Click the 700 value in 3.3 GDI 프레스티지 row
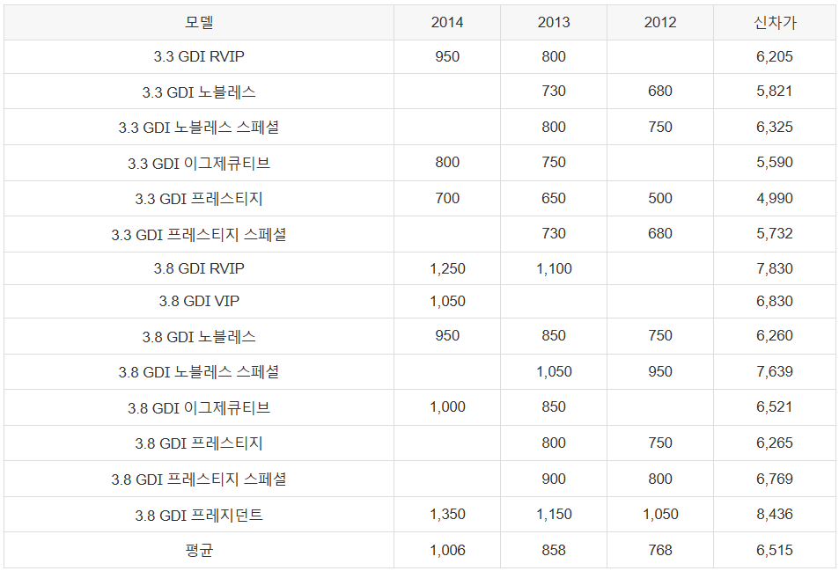 [x=446, y=198]
